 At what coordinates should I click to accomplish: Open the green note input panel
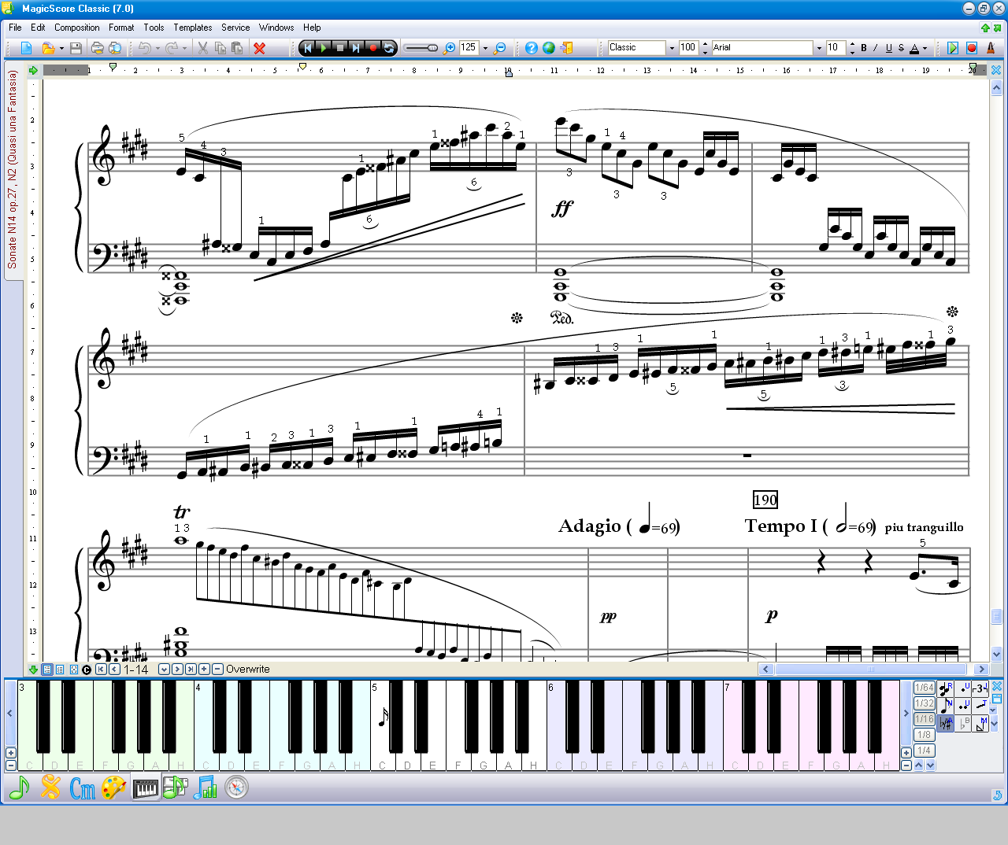19,788
